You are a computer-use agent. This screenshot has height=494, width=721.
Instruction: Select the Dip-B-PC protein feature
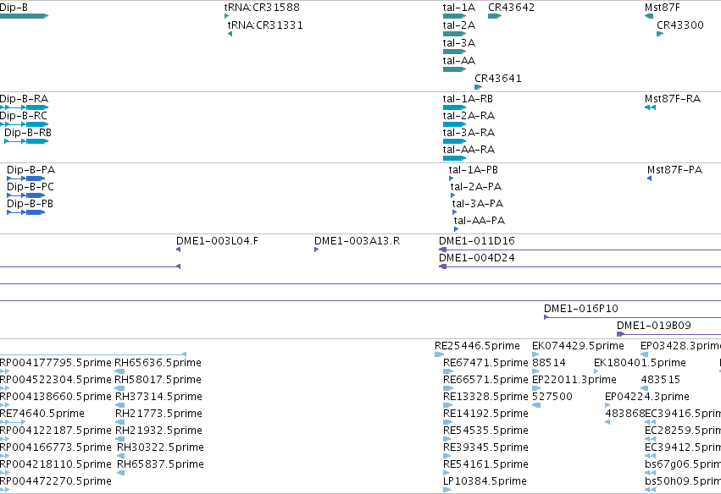(25, 195)
